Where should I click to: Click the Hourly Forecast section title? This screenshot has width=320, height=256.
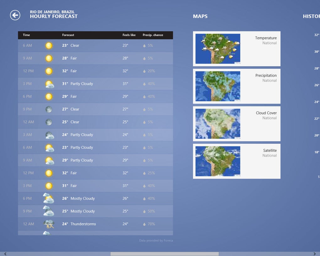coord(54,16)
